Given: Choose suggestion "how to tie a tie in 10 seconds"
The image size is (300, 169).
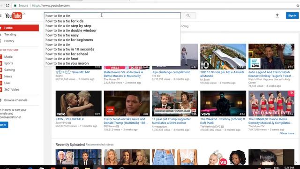Looking at the screenshot, I should [112, 49].
